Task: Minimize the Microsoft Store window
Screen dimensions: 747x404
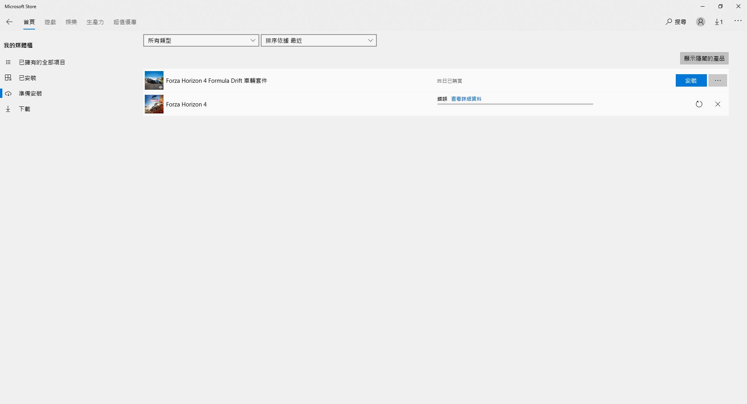Action: [x=703, y=6]
